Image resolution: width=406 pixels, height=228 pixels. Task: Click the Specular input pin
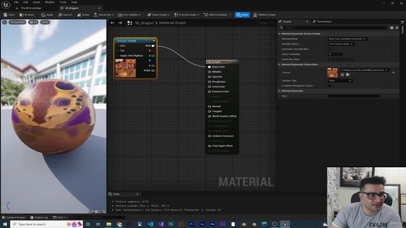point(209,77)
